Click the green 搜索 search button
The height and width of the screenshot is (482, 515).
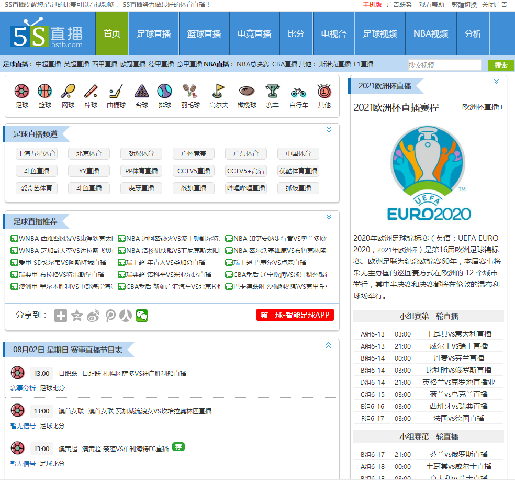[x=500, y=65]
